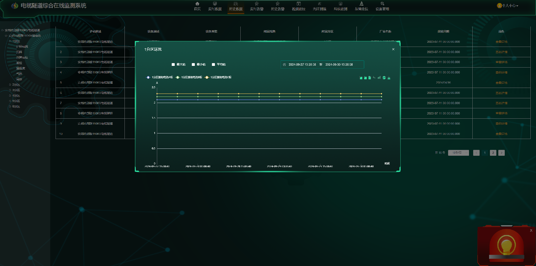Click 查看详情 link in the first table row

(x=501, y=42)
